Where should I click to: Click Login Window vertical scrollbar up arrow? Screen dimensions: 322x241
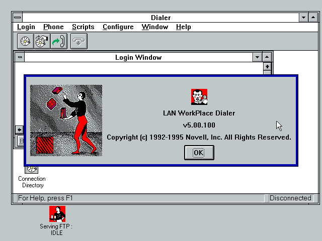[267, 67]
